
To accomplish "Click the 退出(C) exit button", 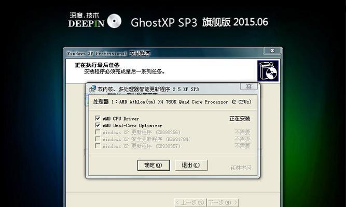I will tap(191, 165).
